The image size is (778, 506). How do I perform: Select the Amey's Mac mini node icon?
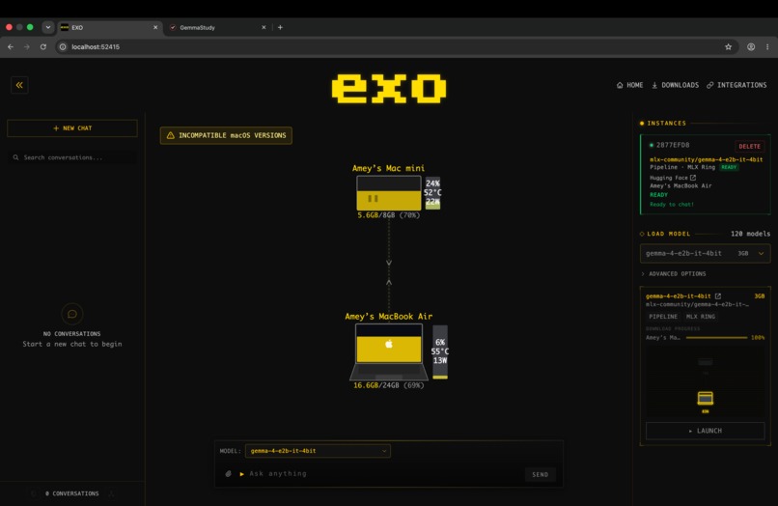pos(388,193)
